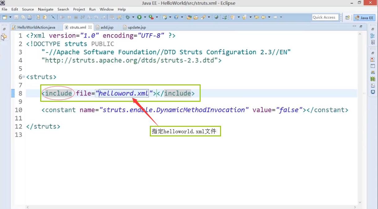Open the Outline view icon in right trim

tap(373, 36)
